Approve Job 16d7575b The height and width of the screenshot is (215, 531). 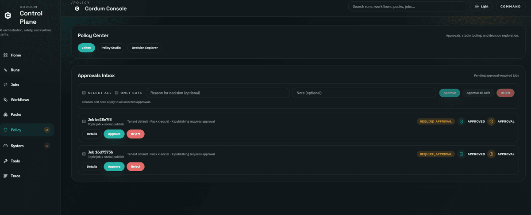tap(114, 166)
